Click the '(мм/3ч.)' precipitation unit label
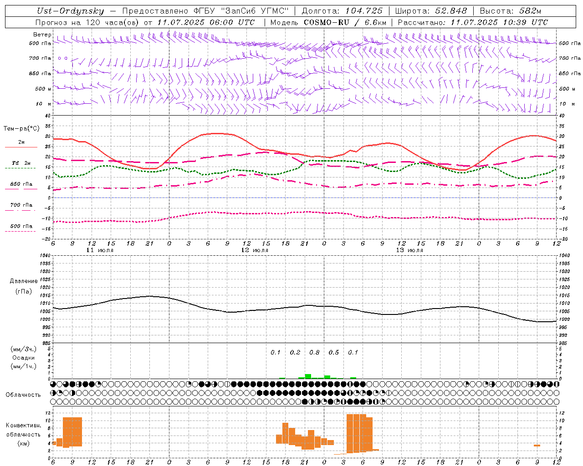The height and width of the screenshot is (466, 583). pyautogui.click(x=24, y=349)
